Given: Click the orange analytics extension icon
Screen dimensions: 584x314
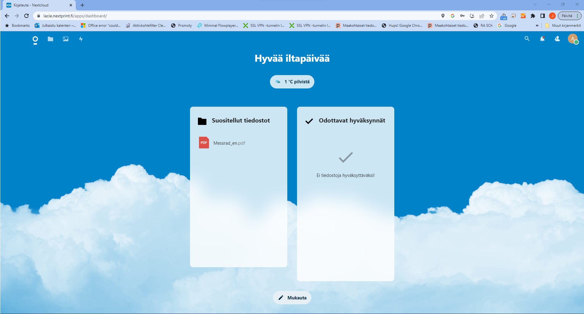Looking at the screenshot, I should pyautogui.click(x=523, y=16).
